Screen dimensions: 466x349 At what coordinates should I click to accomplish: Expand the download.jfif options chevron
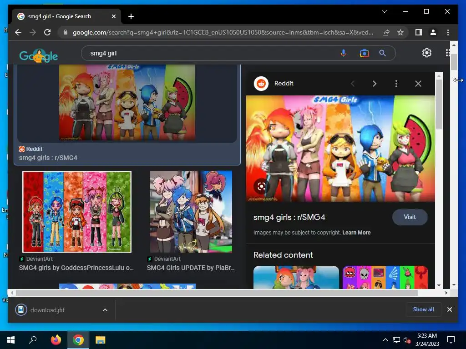105,310
